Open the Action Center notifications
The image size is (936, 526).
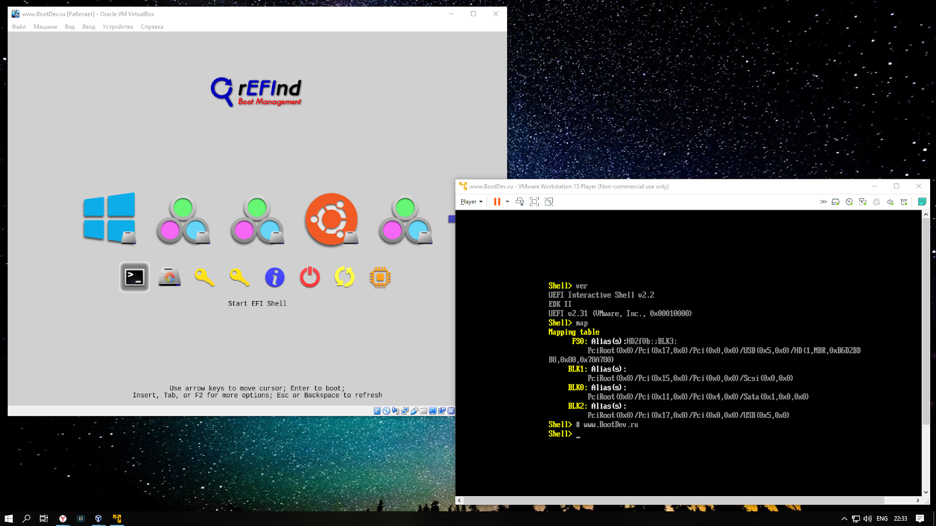[x=920, y=518]
